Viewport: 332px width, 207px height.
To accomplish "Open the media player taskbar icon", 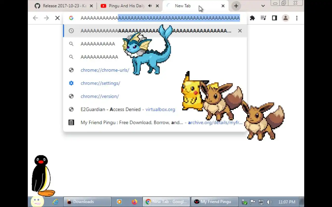I will (x=119, y=202).
